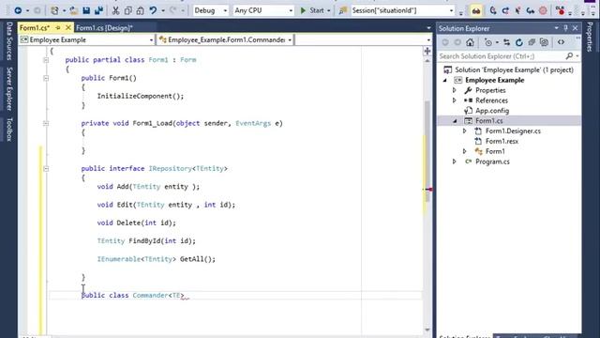Open the Solution Explorer window options arrow
This screenshot has width=600, height=338.
[x=556, y=28]
